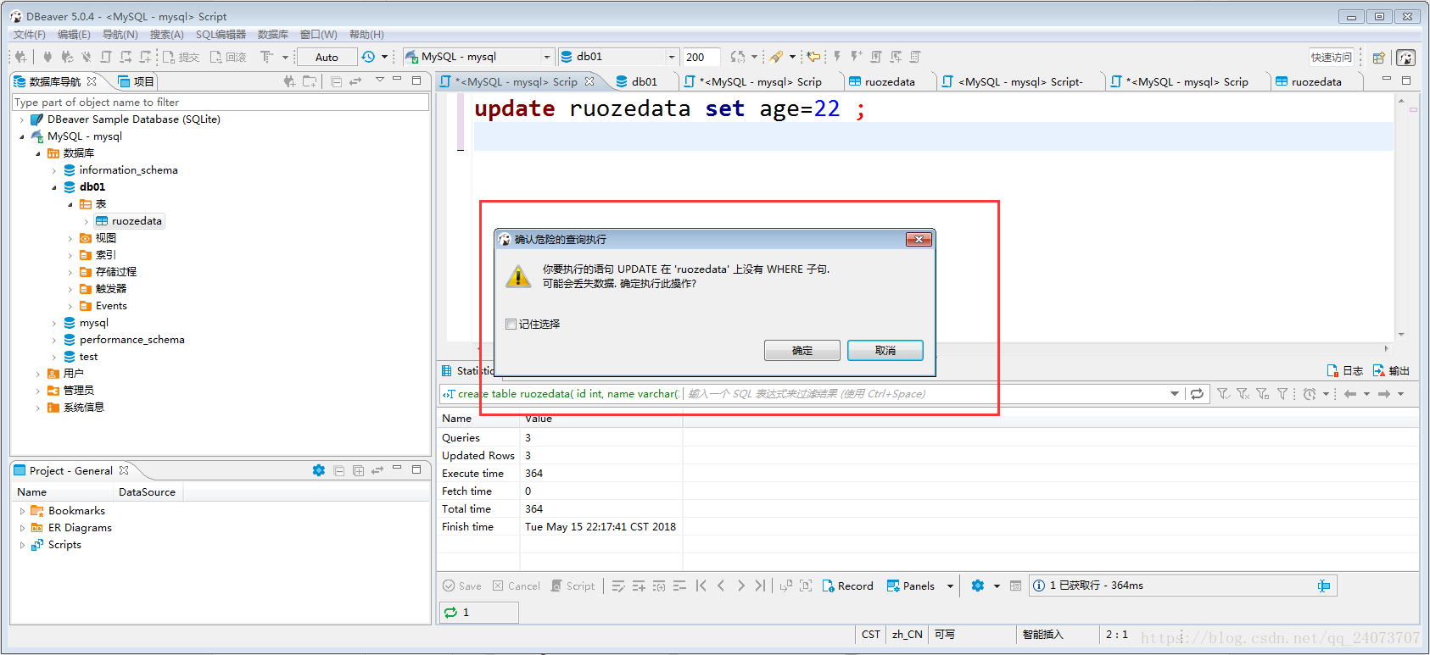The width and height of the screenshot is (1430, 655).
Task: Open the 文件(F) menu
Action: (29, 35)
